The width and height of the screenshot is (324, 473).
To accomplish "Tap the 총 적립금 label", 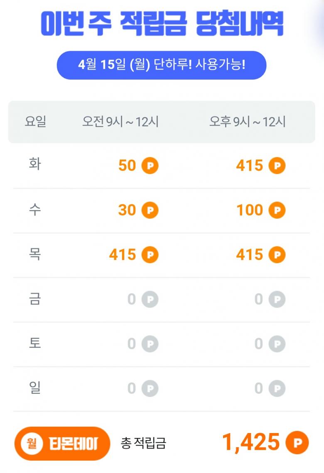I will click(143, 443).
